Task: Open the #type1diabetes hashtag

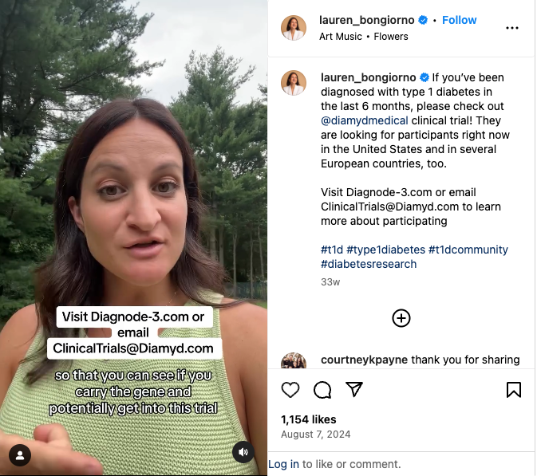Action: point(385,250)
